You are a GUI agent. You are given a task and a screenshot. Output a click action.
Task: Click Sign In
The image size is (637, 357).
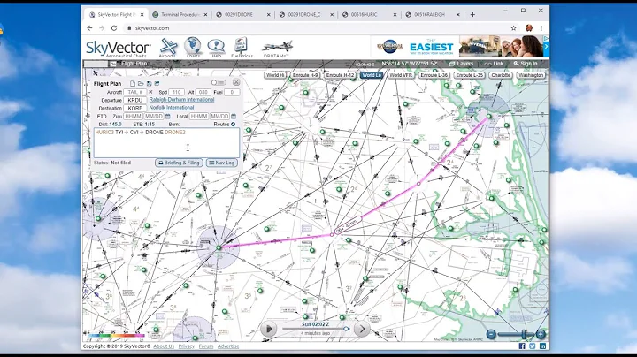coord(526,64)
